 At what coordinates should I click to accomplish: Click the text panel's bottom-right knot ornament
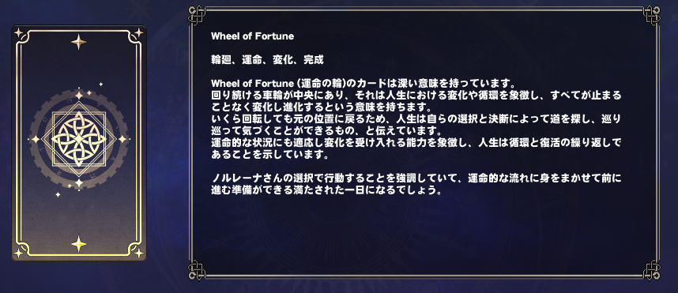(651, 271)
